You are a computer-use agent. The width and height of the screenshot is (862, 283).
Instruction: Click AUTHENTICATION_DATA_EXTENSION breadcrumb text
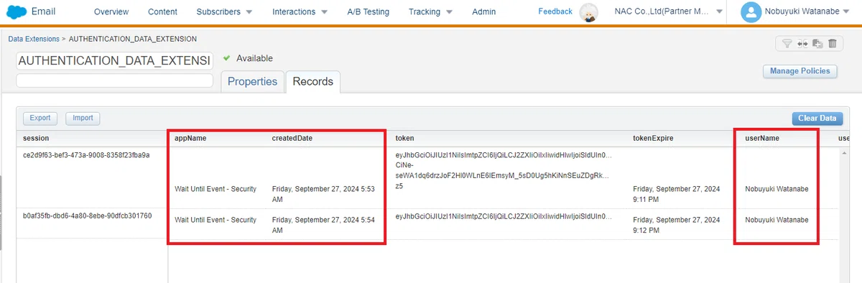(132, 39)
